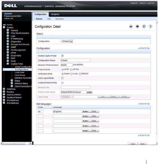Click Clear button in the en language row
This screenshot has width=161, height=164.
(94, 112)
